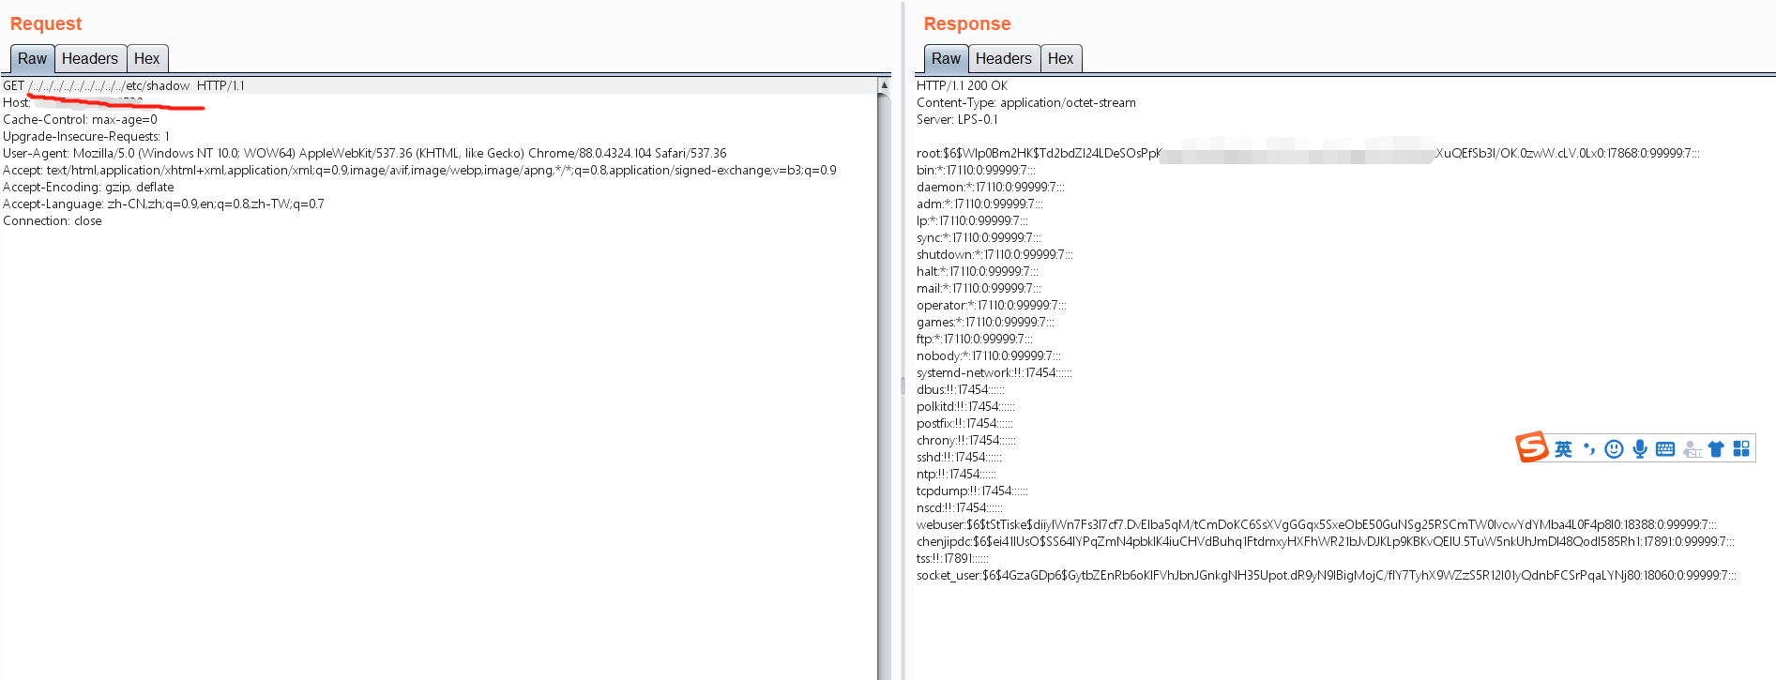Image resolution: width=1776 pixels, height=680 pixels.
Task: Click the Request panel title
Action: click(46, 23)
